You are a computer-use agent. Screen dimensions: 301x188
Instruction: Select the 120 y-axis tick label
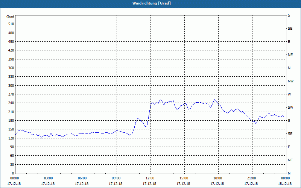click(11, 138)
